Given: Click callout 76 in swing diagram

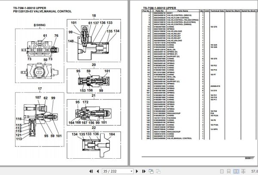Looking at the screenshot, I should click(x=56, y=36).
